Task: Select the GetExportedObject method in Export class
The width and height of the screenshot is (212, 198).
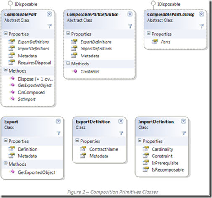Action: click(37, 172)
